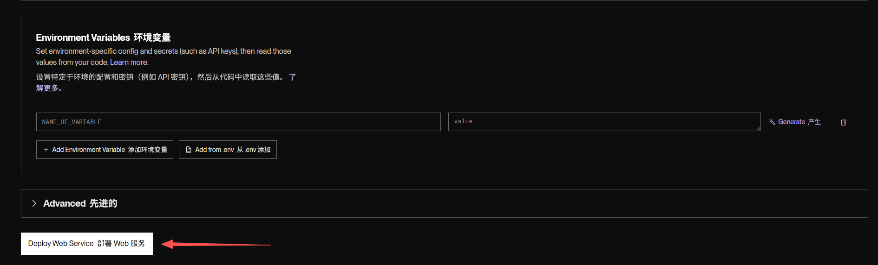Click the magic wand Generate icon

click(x=772, y=122)
